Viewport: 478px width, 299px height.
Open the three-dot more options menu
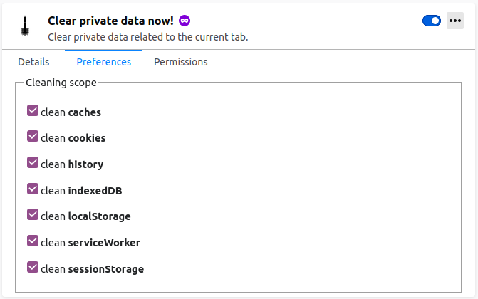455,21
